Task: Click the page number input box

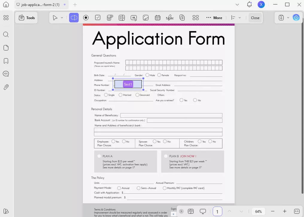Action: pos(218,211)
